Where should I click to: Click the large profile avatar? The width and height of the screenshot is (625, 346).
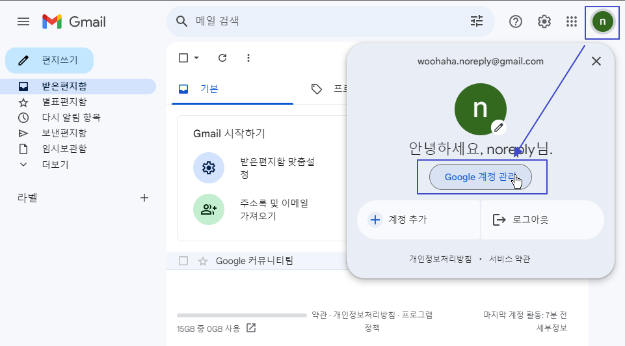pyautogui.click(x=481, y=109)
